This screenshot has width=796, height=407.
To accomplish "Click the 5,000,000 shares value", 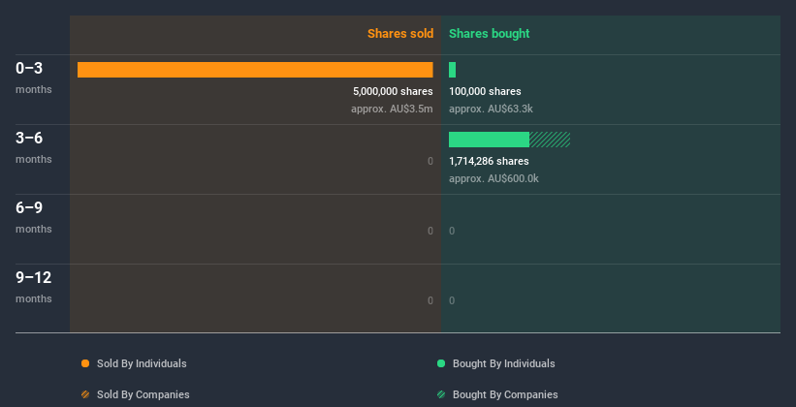I will click(393, 91).
